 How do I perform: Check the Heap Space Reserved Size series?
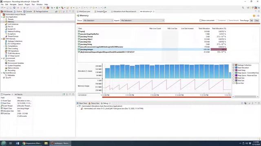click(234, 75)
